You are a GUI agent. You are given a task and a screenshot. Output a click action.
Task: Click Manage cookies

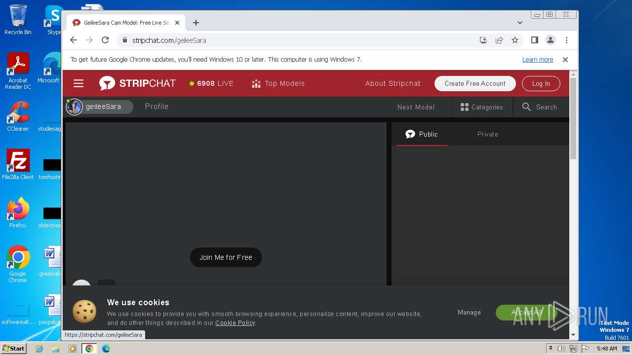(469, 312)
